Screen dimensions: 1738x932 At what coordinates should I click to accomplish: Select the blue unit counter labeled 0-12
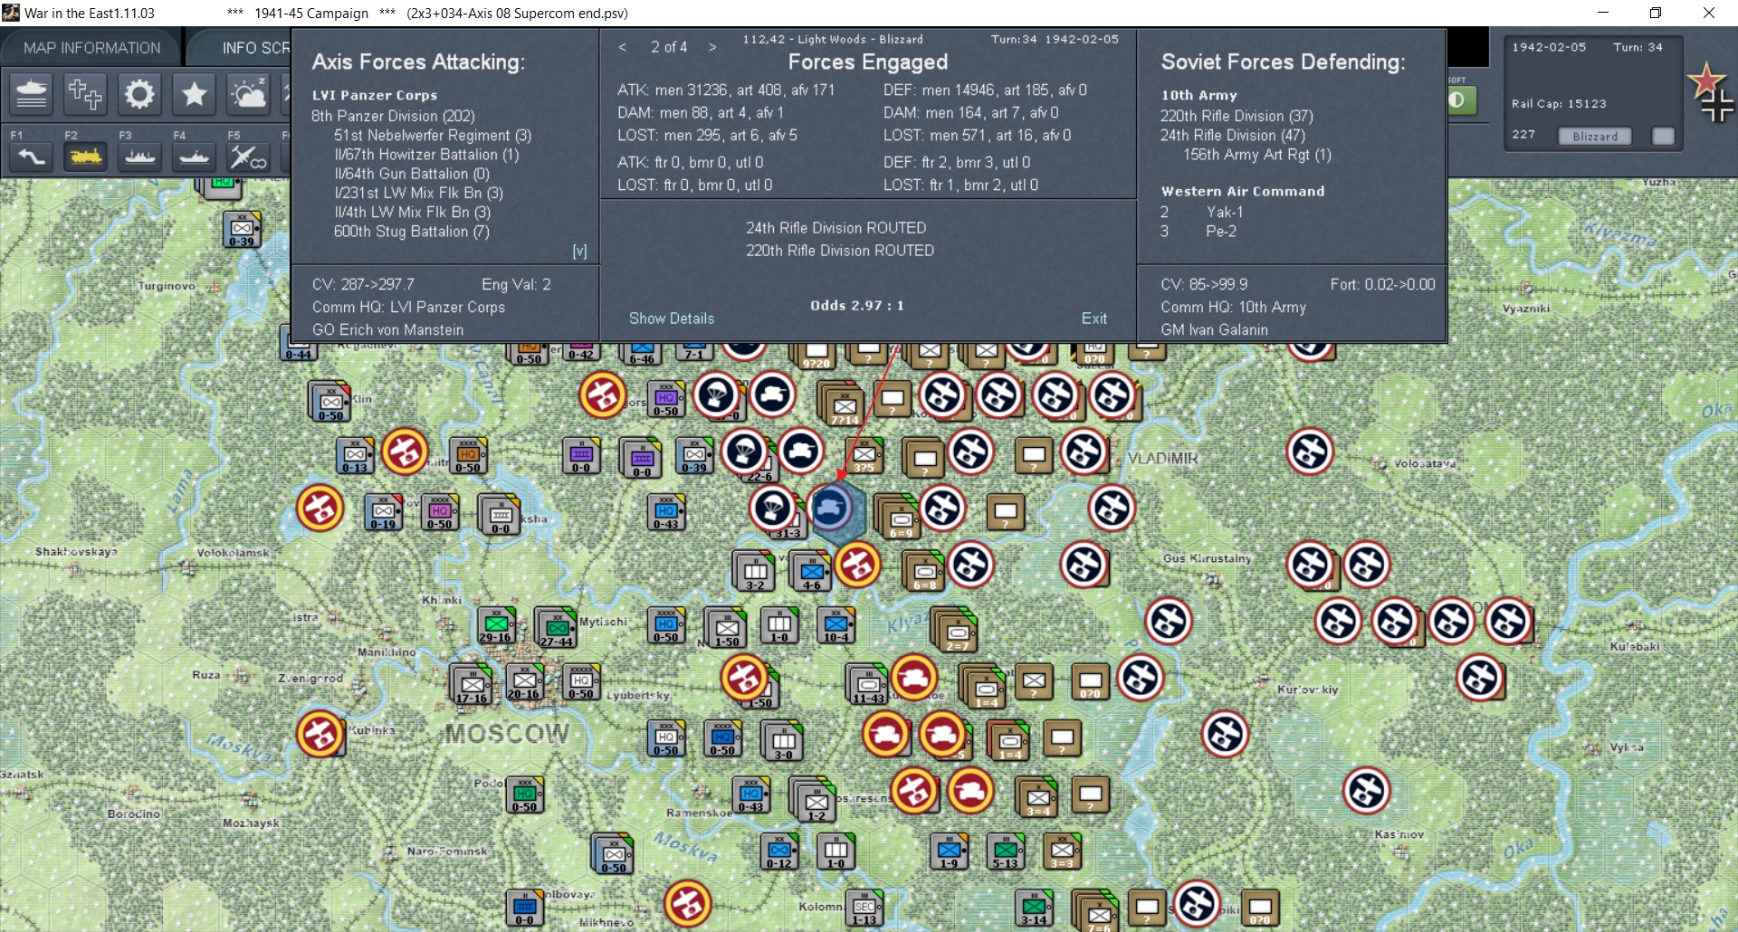[779, 851]
